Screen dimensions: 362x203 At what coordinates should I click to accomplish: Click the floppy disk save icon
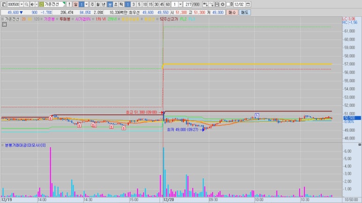click(217, 4)
